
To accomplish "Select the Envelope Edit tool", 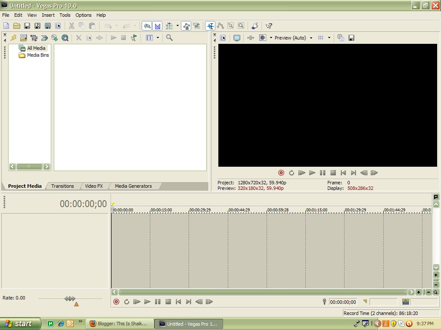I will [x=220, y=26].
